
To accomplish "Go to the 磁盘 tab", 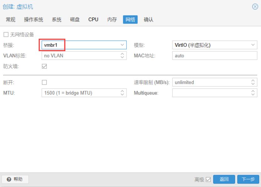I will [75, 19].
